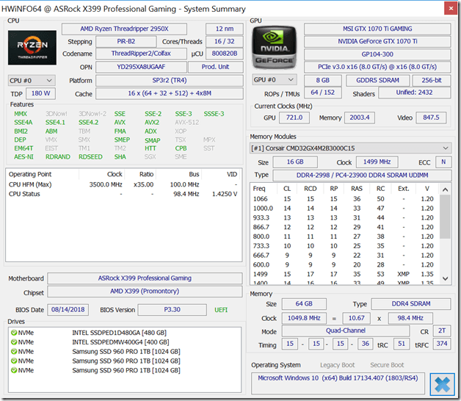Viewport: 461px width, 401px height.
Task: Click the AMD X399 (Promontory) chipset field
Action: pos(145,292)
